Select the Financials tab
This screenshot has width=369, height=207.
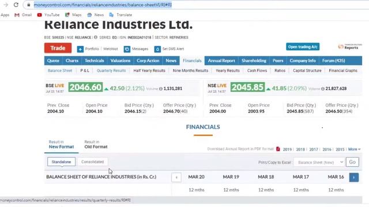192,60
